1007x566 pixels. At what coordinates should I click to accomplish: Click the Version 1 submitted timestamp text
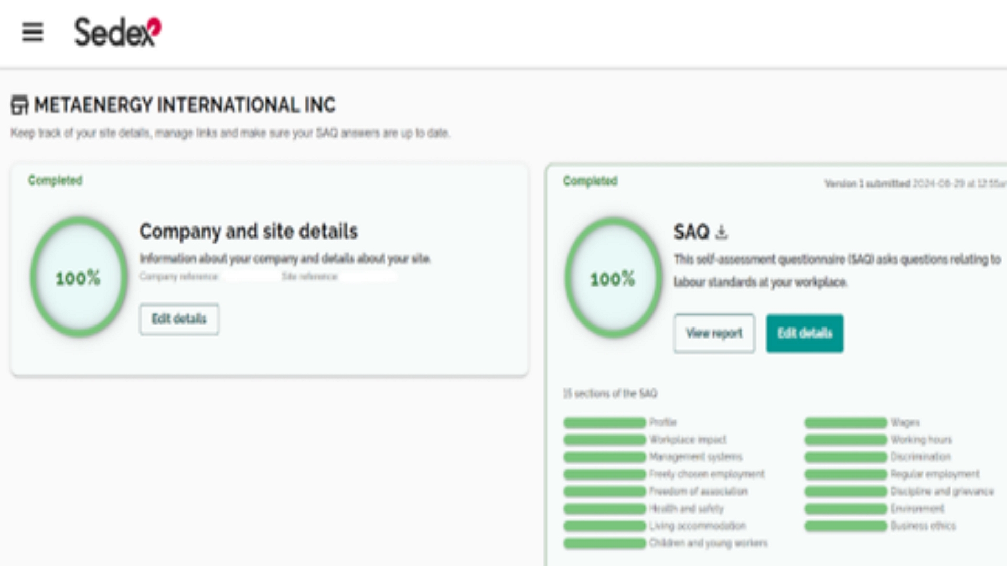tap(915, 183)
